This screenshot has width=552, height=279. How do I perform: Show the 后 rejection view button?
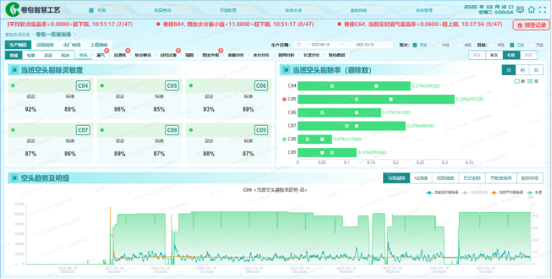point(536,70)
